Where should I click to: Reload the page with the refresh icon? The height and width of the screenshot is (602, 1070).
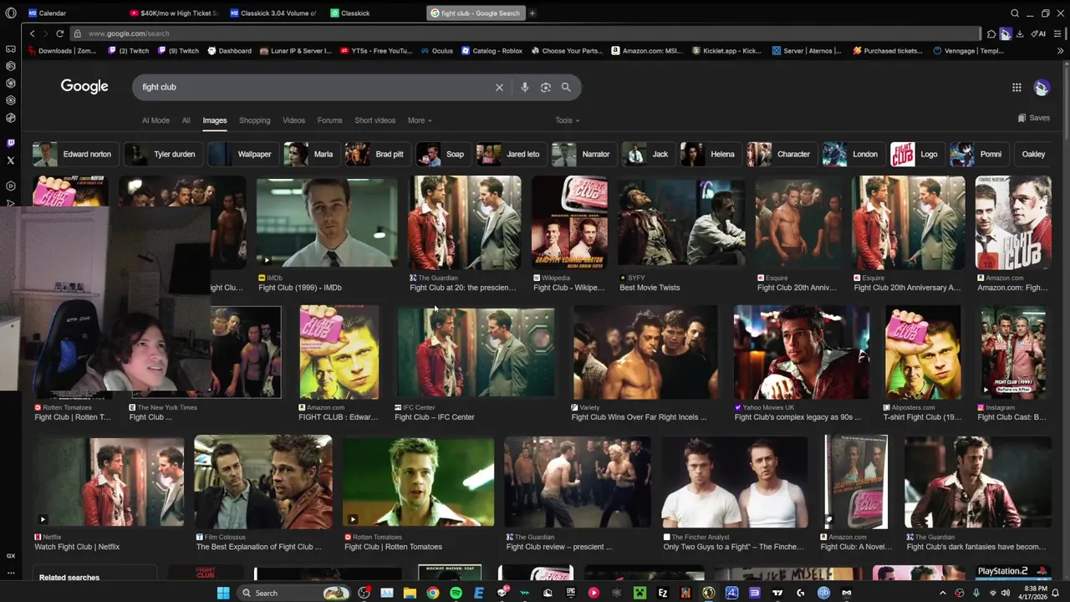tap(59, 33)
